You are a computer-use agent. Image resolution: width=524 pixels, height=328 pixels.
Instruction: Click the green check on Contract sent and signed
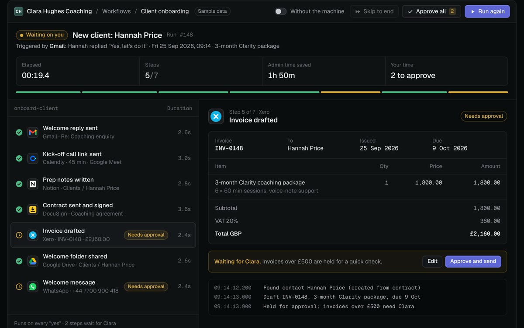pos(19,209)
